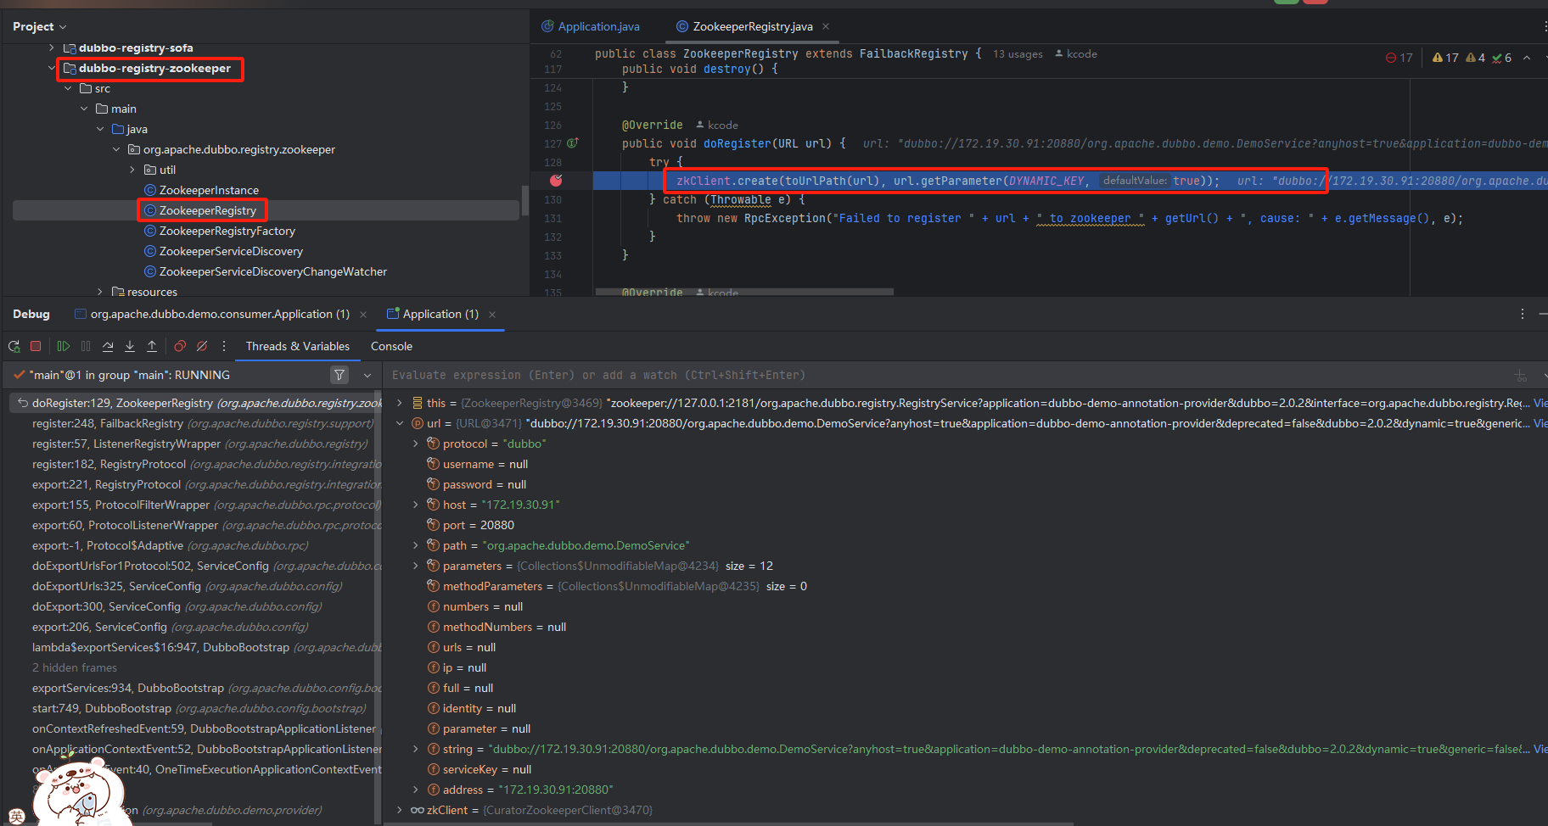Toggle the frames filter button
1548x826 pixels.
coord(339,375)
